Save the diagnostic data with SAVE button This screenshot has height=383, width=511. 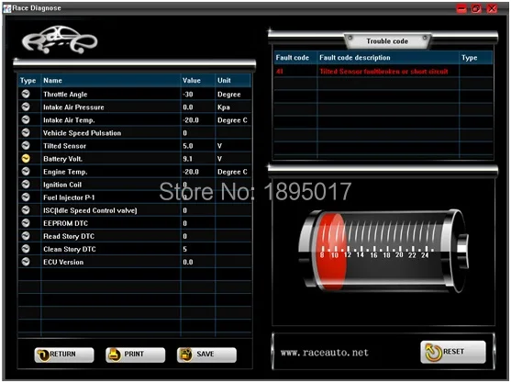tap(206, 355)
